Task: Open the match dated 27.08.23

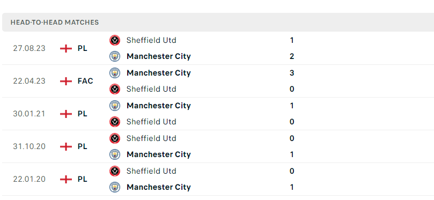Action: 29,48
